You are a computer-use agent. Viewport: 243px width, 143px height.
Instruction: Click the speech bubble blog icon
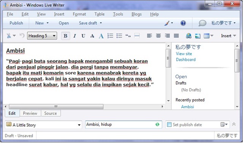(202, 23)
